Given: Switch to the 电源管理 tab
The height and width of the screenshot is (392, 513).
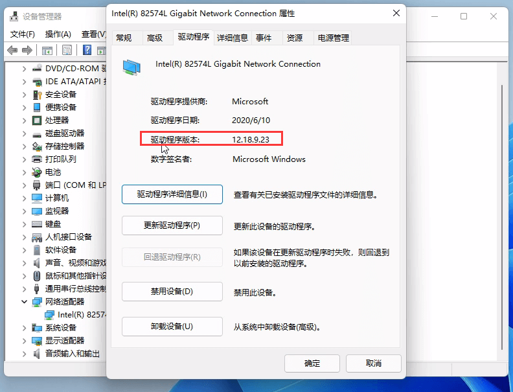Looking at the screenshot, I should [333, 38].
